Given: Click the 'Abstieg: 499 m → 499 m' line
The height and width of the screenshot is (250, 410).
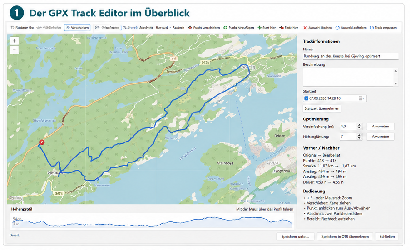Looking at the screenshot, I should (x=325, y=177).
